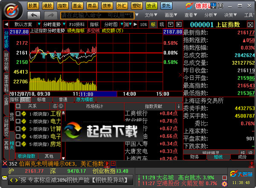256x188 pixels.
Task: Click the circled number 1 column icon
Action: (61, 106)
